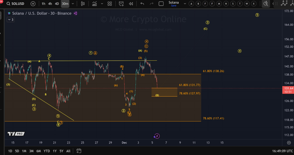Screen dimensions: 294x155
Task: Click the 172.00 price scale label
Action: [x=289, y=11]
